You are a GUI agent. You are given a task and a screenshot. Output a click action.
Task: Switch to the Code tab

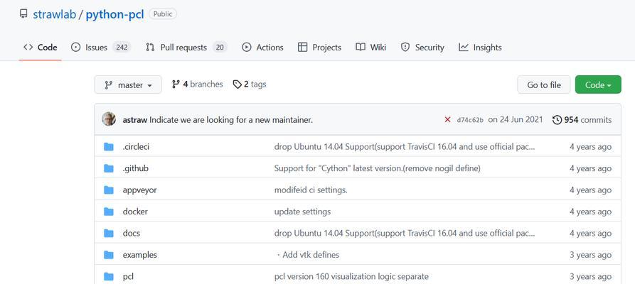(40, 48)
